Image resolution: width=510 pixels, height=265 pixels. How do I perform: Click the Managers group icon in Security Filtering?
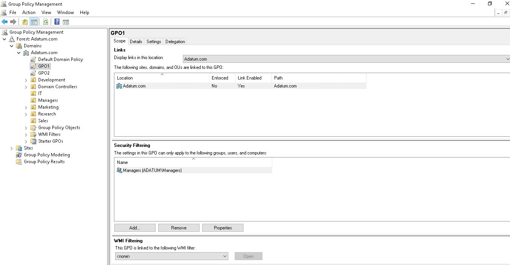pyautogui.click(x=119, y=170)
